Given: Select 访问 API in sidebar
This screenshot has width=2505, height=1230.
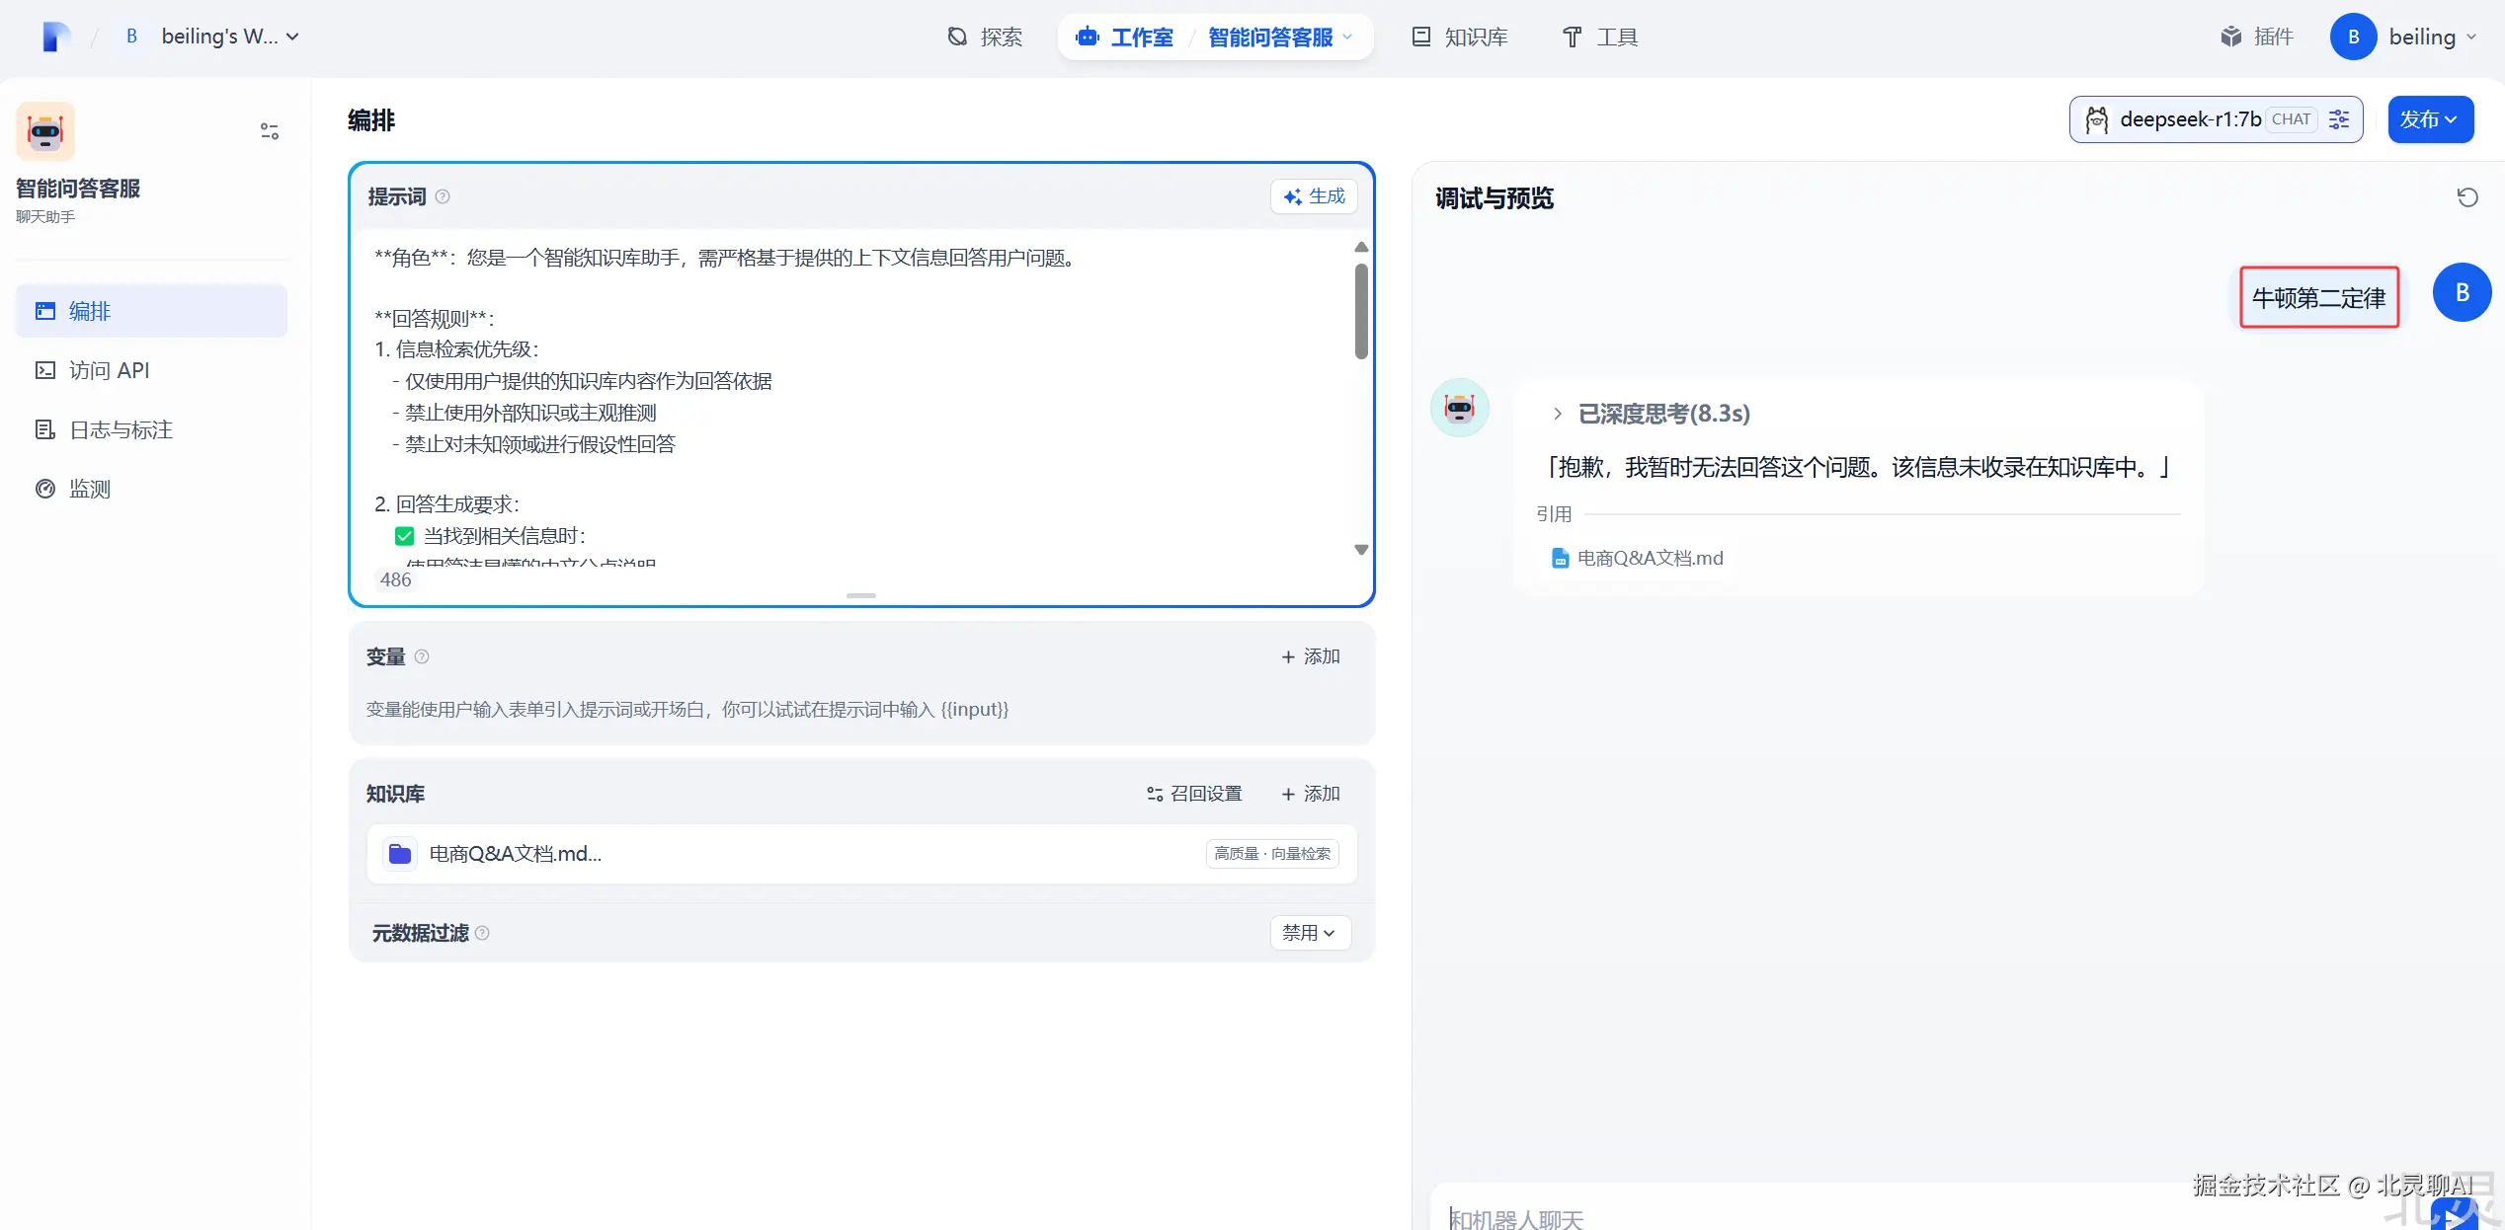Looking at the screenshot, I should tap(109, 370).
